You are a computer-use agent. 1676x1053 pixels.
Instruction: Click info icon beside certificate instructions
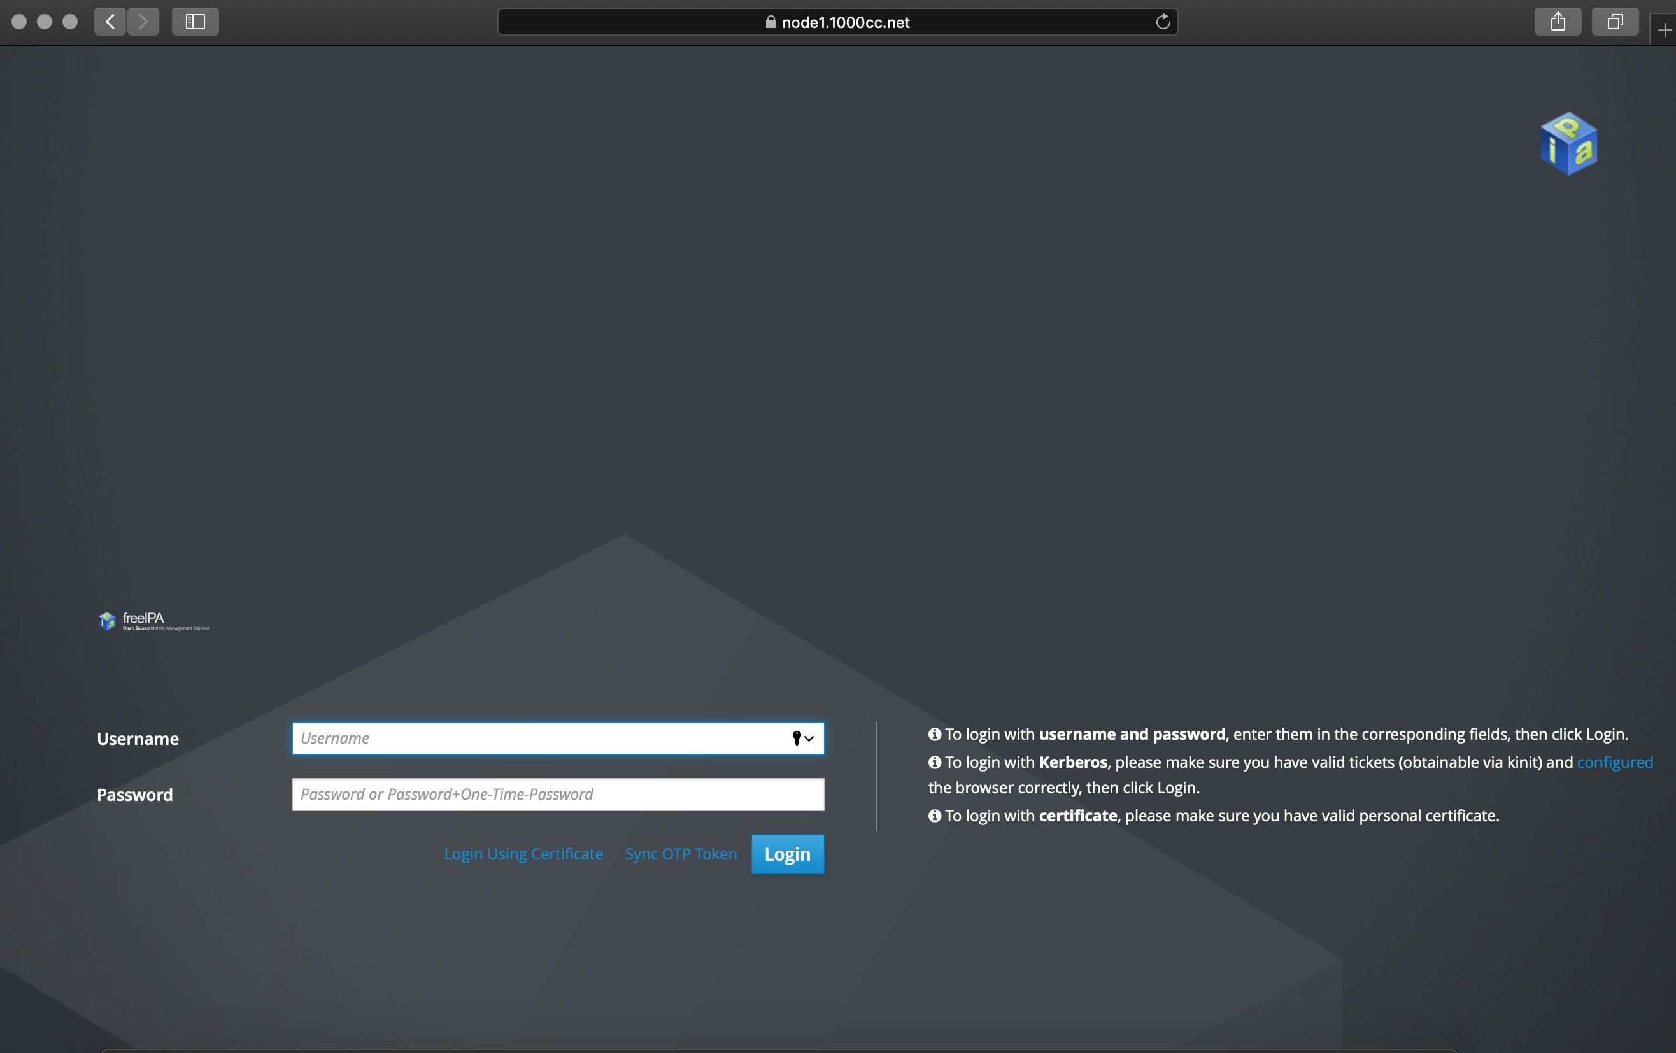coord(935,816)
